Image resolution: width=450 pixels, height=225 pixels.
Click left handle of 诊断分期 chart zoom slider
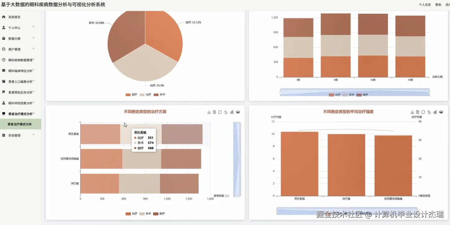[x=280, y=93]
